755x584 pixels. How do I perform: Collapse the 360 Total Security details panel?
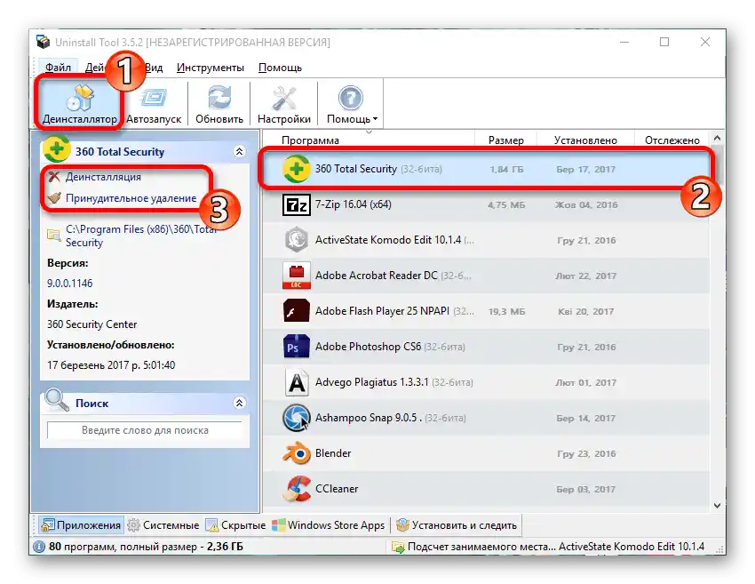[x=239, y=151]
